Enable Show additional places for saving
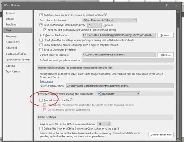 coord(41,45)
